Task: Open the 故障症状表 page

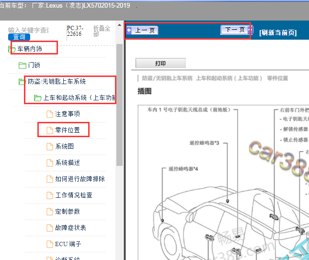Action: [70, 228]
